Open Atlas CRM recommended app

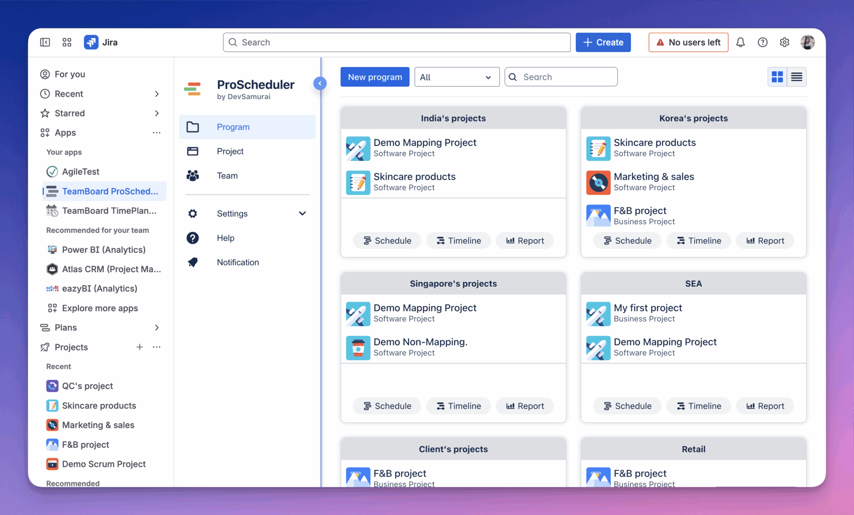tap(104, 269)
